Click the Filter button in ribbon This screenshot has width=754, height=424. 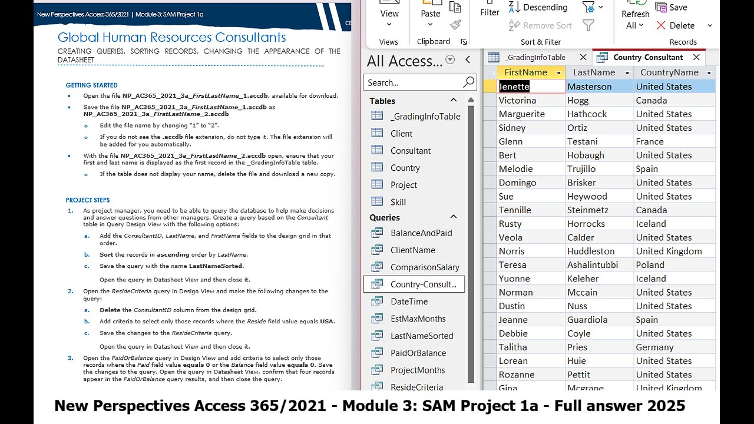pyautogui.click(x=490, y=12)
